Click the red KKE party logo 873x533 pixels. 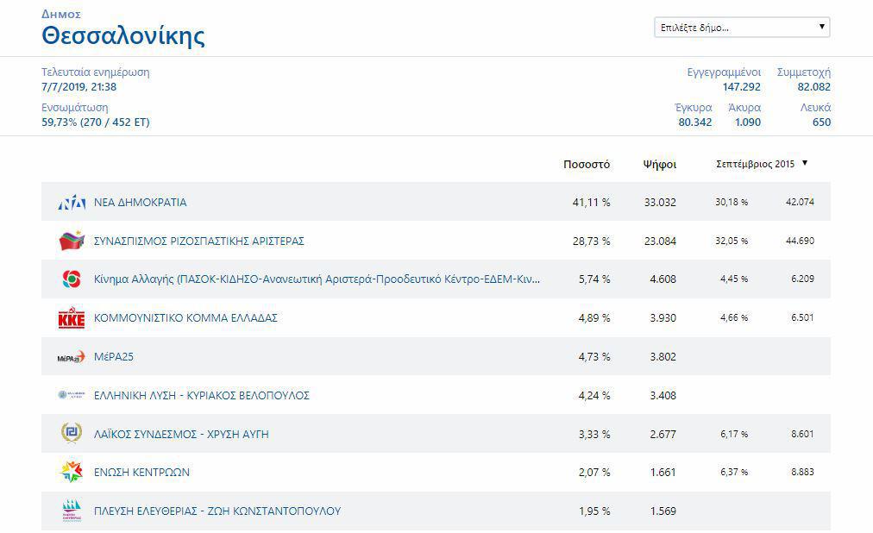71,318
